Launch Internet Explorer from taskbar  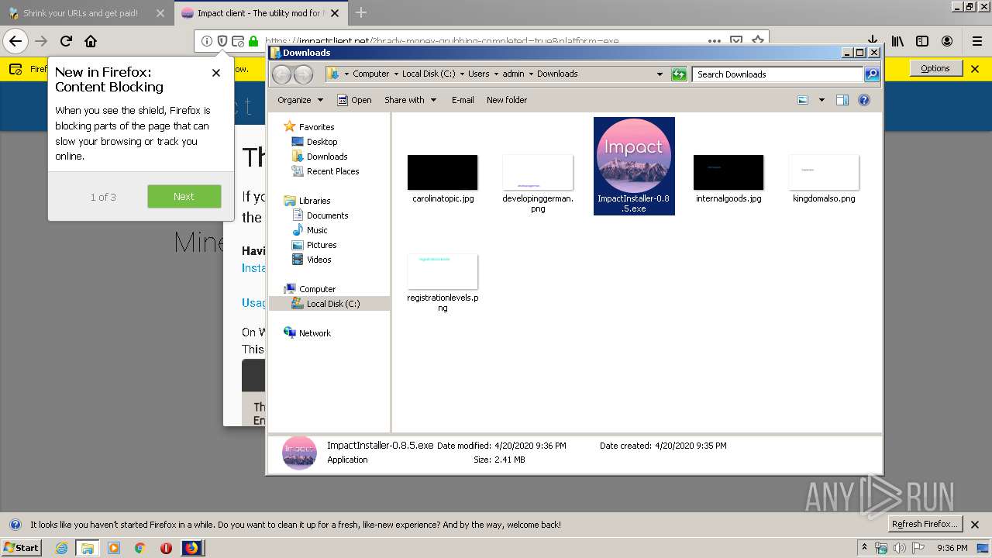tap(61, 548)
